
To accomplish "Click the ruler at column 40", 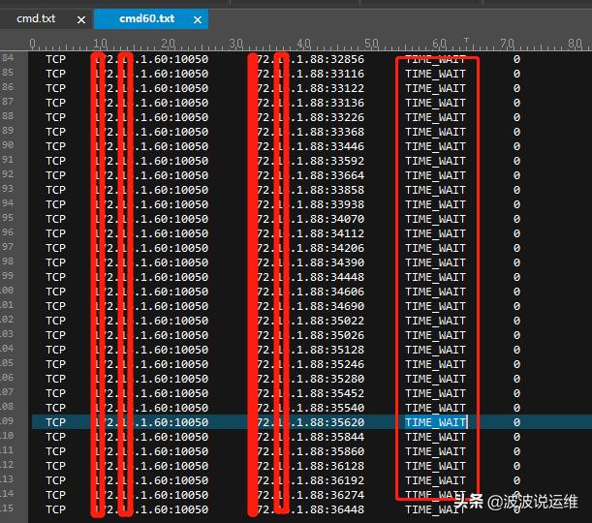I will tap(303, 44).
